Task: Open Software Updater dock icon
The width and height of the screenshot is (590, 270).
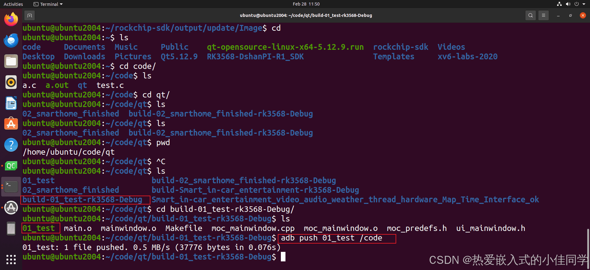Action: [11, 208]
